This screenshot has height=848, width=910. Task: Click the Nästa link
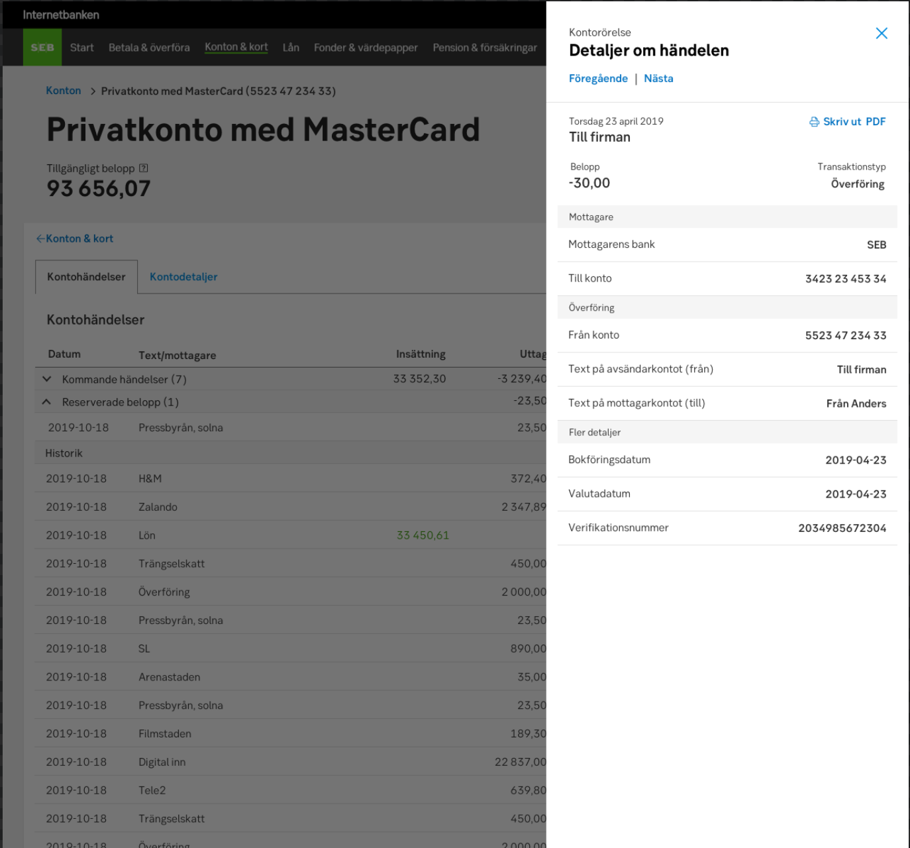click(659, 78)
